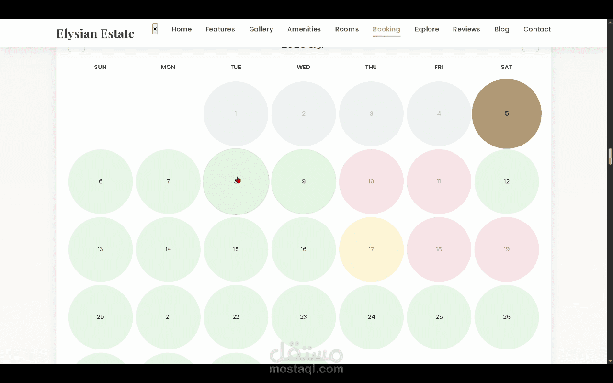
Task: Select highlighted date 5 on Saturday
Action: coord(507,113)
